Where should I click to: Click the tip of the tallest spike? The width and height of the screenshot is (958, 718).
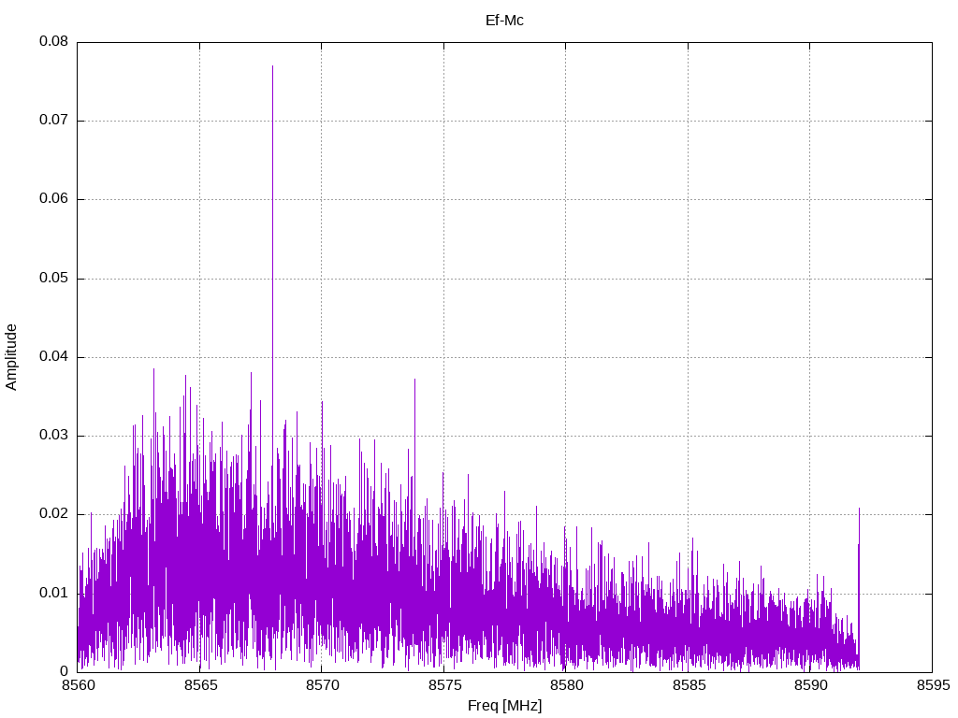(272, 66)
